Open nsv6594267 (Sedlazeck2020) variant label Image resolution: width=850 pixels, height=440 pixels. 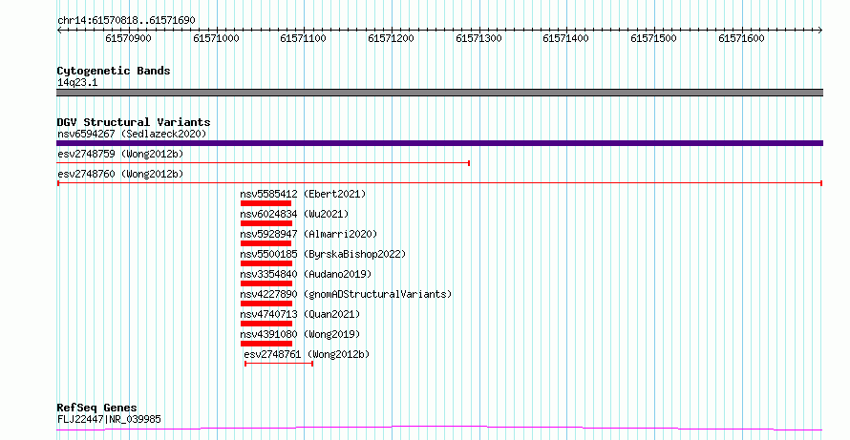[x=132, y=134]
